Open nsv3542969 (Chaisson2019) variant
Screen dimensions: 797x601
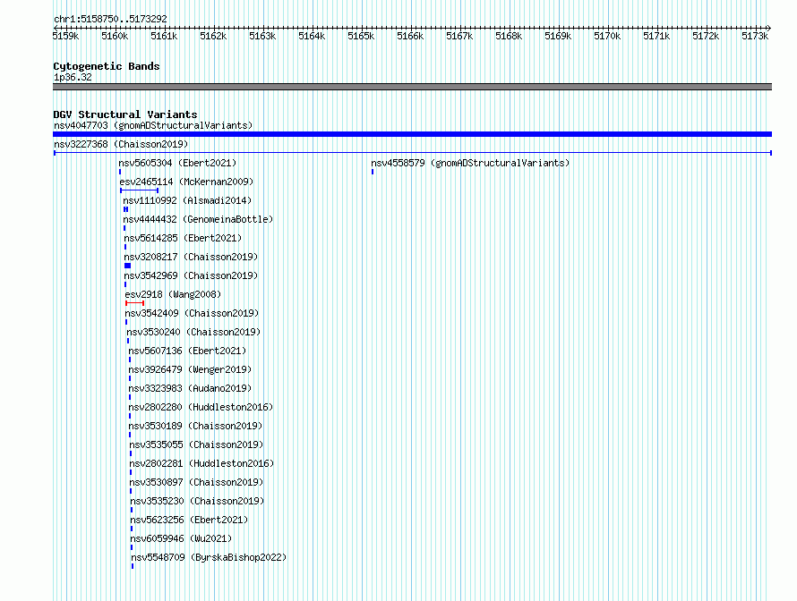pyautogui.click(x=191, y=275)
